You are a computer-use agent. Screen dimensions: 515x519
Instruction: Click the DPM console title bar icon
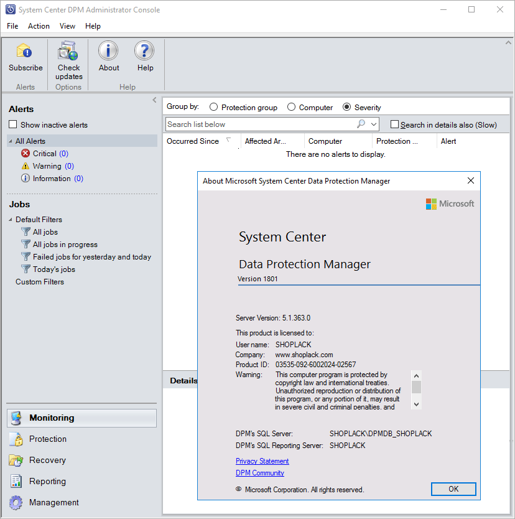click(x=10, y=9)
